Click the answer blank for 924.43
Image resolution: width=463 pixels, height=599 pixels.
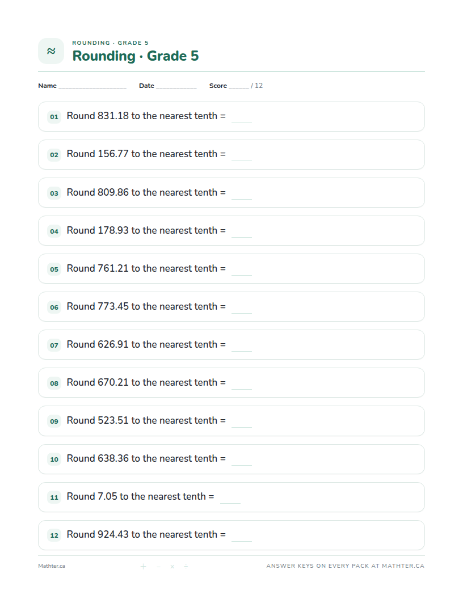pos(242,541)
